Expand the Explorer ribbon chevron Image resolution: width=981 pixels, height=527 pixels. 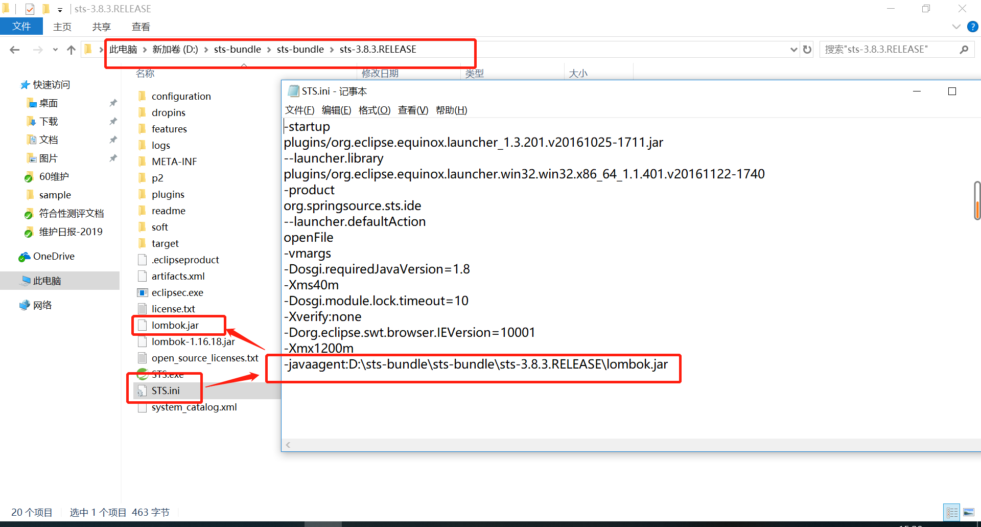pos(956,27)
